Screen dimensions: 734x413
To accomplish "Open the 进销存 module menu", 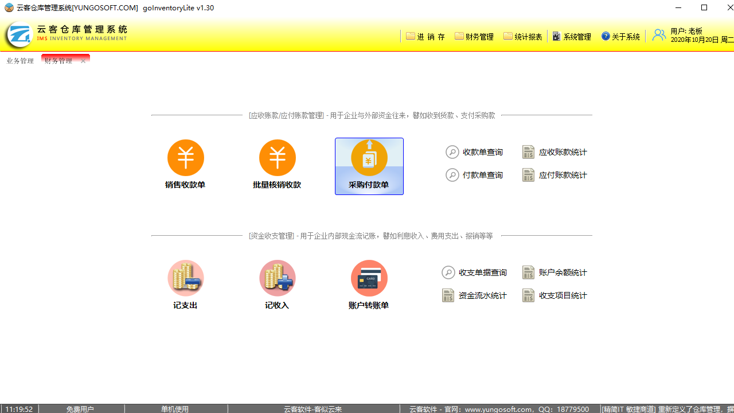I will [x=425, y=36].
